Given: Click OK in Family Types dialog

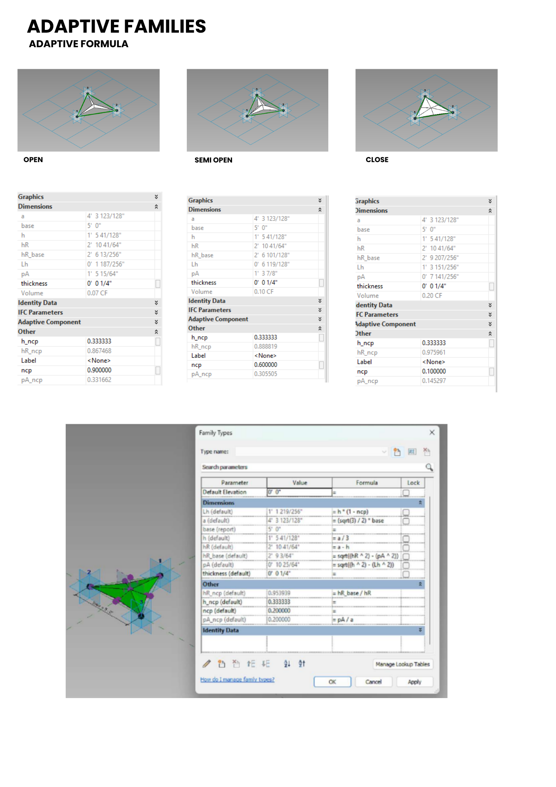Looking at the screenshot, I should (332, 682).
